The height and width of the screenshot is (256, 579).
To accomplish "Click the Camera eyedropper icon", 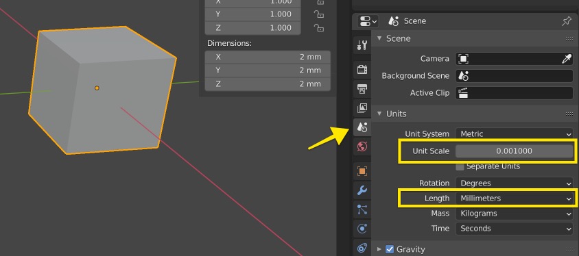I will point(567,59).
